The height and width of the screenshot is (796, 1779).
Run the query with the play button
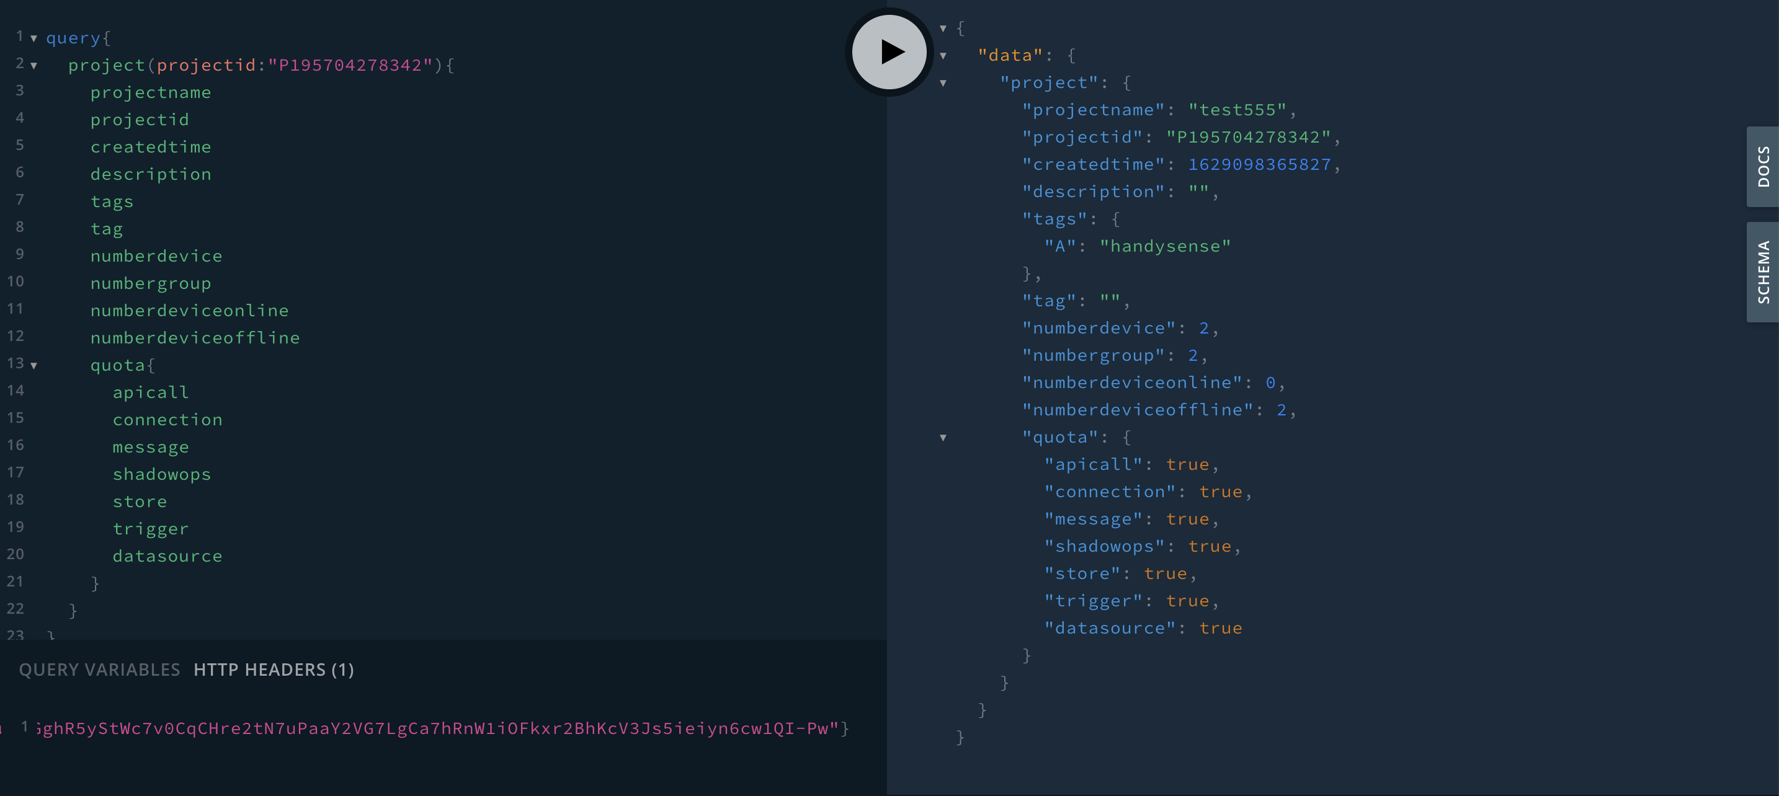[x=889, y=52]
